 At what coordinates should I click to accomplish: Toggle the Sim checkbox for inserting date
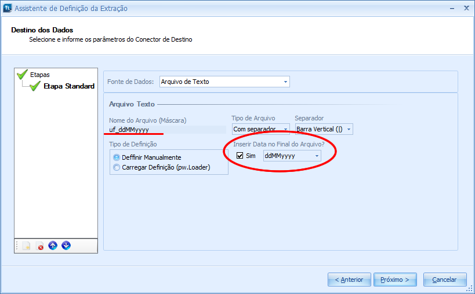point(240,156)
